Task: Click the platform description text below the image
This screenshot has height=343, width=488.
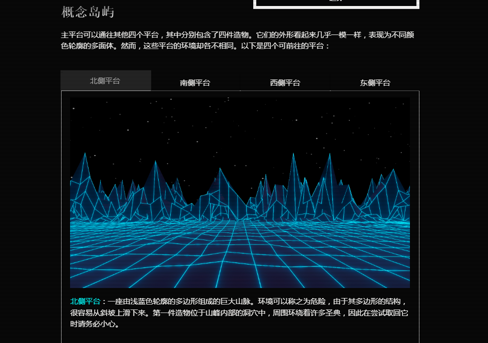Action: click(x=239, y=311)
